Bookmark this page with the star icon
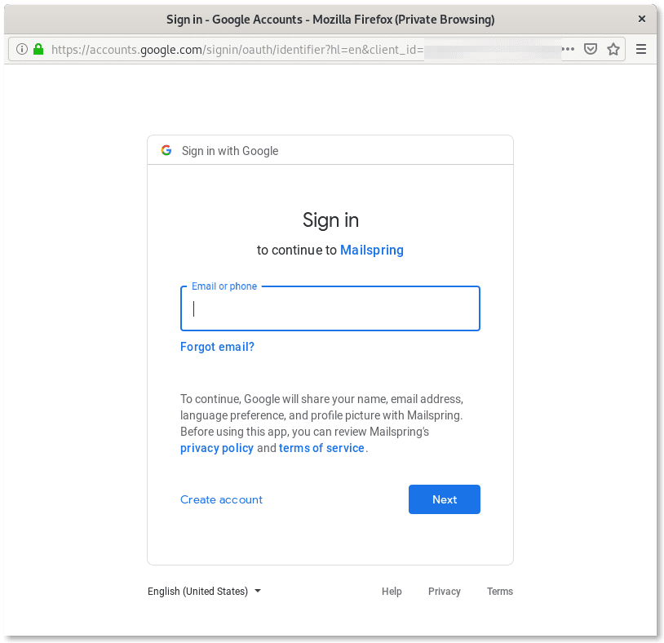 point(613,49)
